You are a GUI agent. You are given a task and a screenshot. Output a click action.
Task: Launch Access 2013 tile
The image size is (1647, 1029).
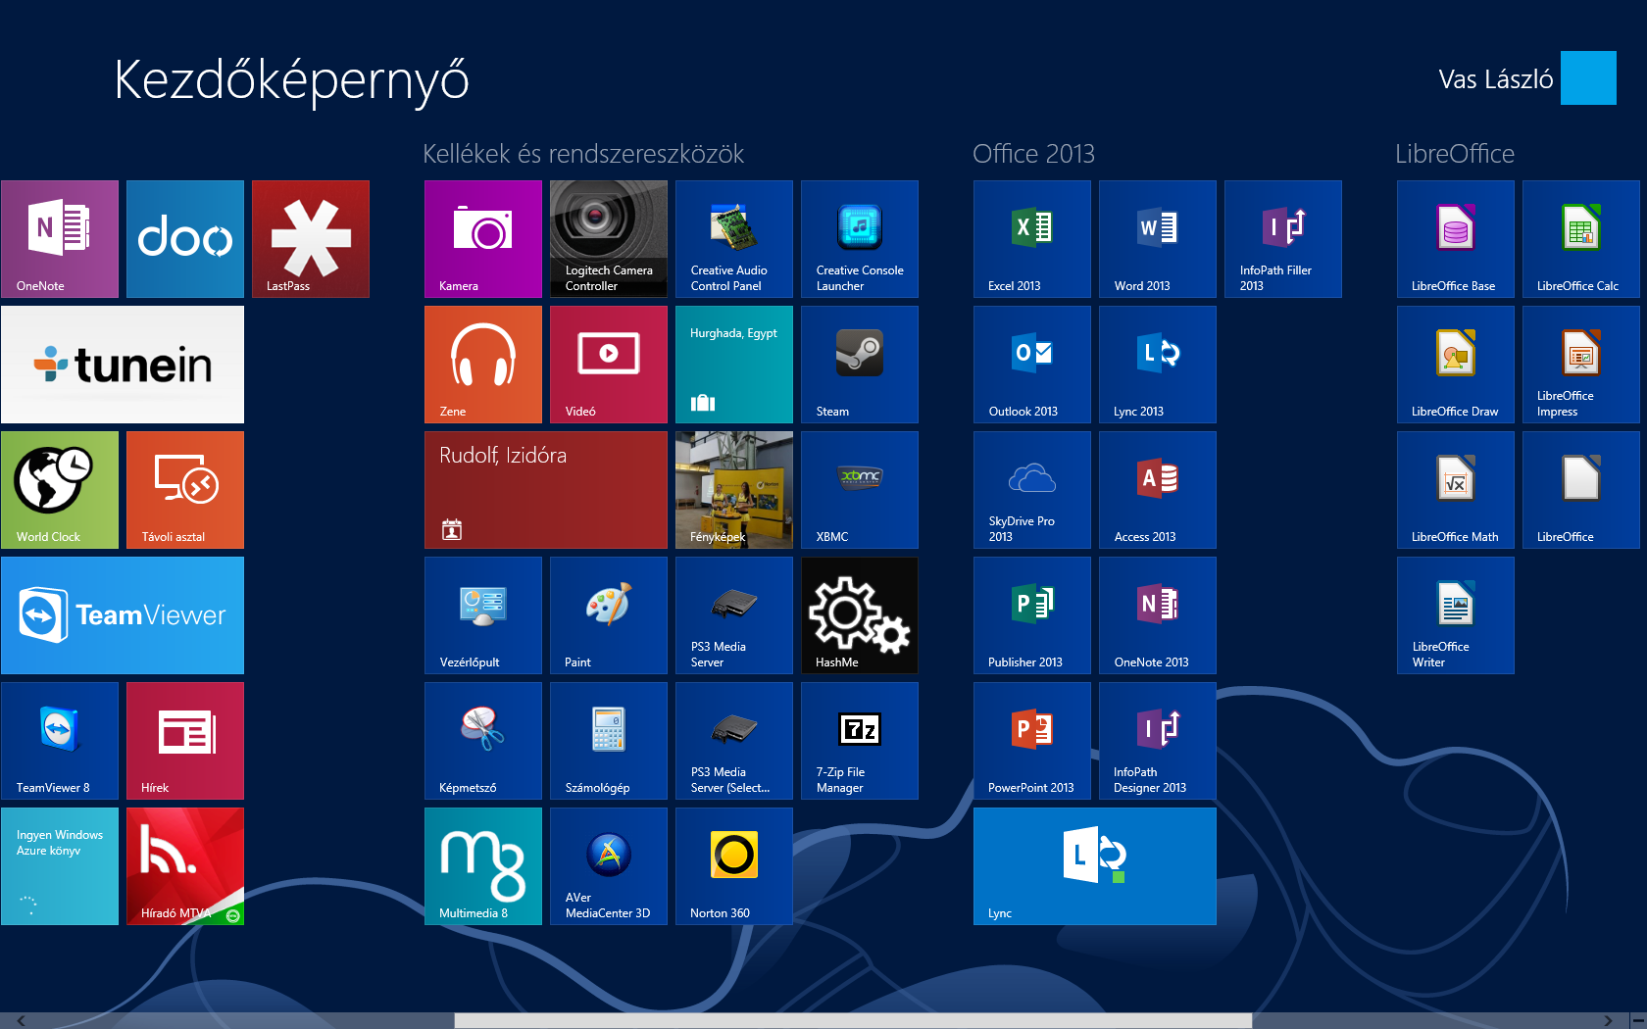click(1158, 490)
